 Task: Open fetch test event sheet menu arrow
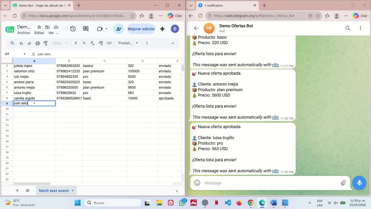click(73, 190)
